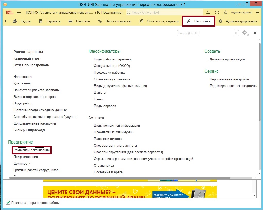Viewport: 263px width, 210px height.
Task: Open the Администрирование section
Action: click(x=238, y=21)
